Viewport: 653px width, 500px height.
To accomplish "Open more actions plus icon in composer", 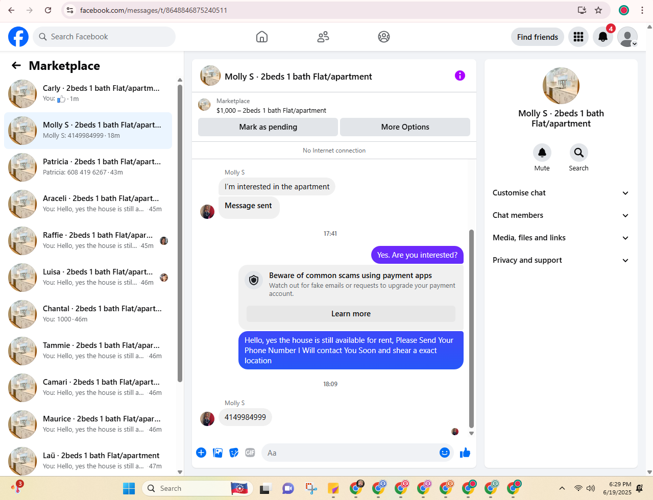I will [201, 453].
